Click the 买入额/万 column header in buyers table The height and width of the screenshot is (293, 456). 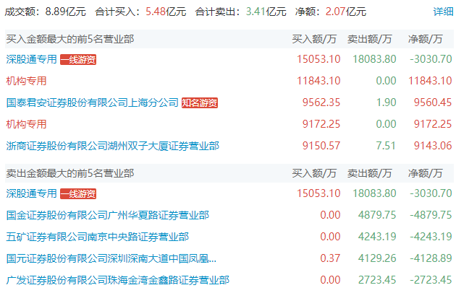(314, 39)
